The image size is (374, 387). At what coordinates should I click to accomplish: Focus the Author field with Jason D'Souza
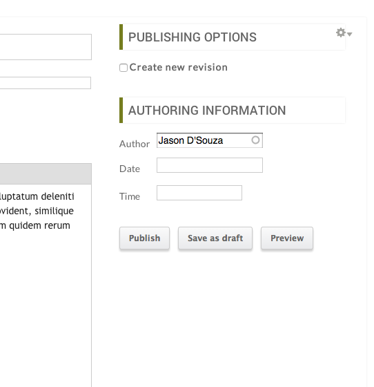pyautogui.click(x=210, y=140)
